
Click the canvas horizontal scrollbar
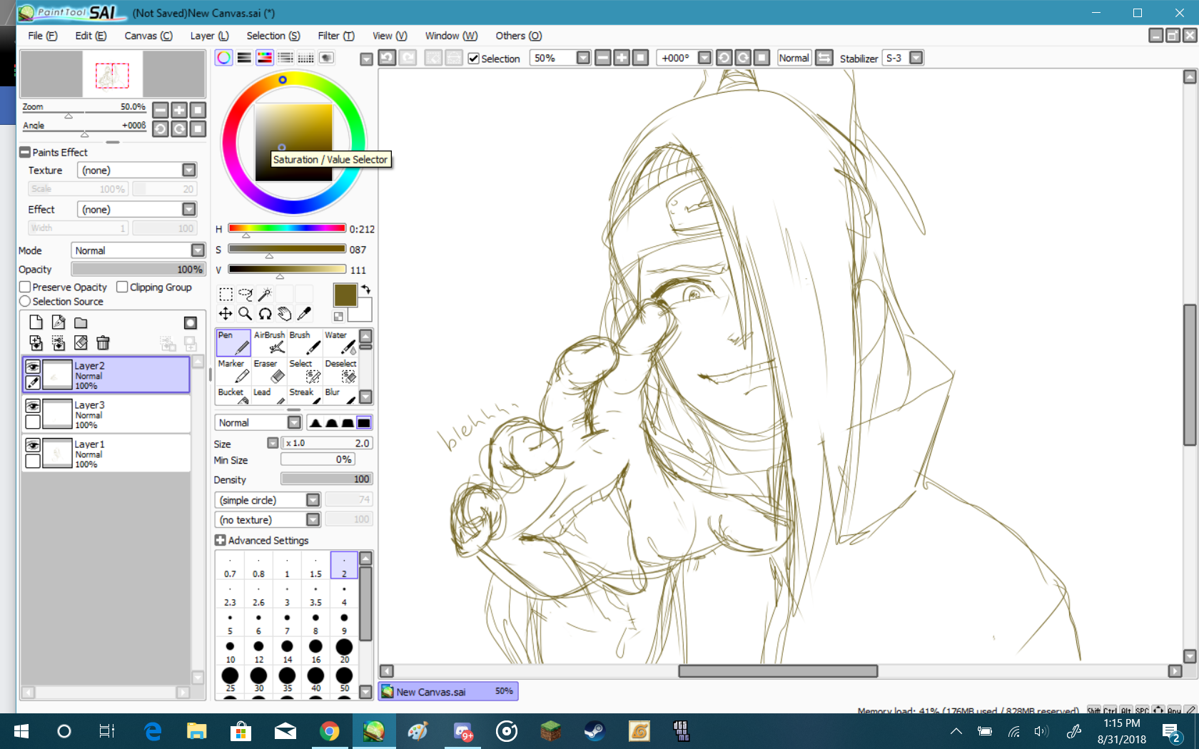pyautogui.click(x=778, y=671)
